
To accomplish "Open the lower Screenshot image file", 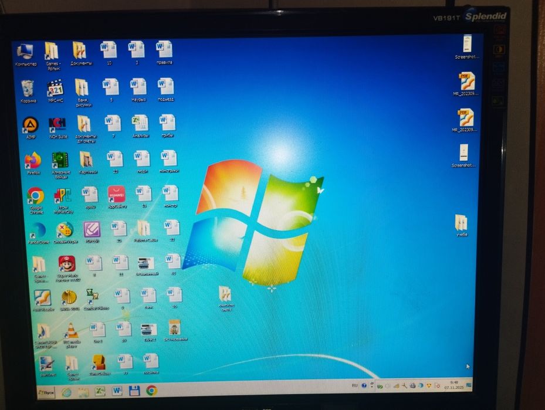I will [463, 156].
